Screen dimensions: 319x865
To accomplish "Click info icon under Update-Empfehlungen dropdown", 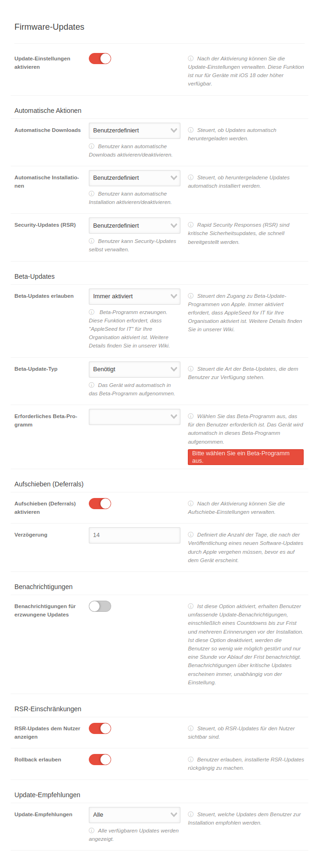I will tap(92, 831).
